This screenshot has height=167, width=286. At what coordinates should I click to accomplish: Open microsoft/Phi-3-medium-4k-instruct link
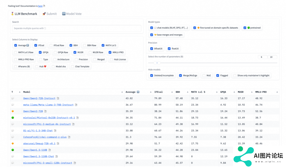(x=47, y=124)
